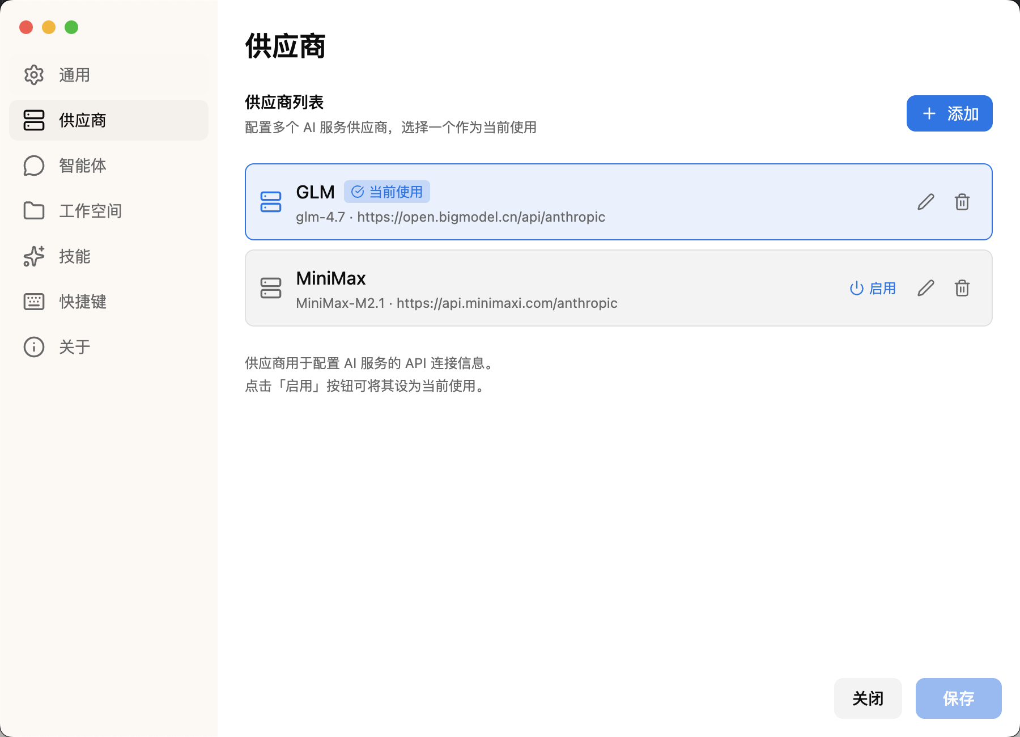Click the 技能 sparkle icon in sidebar

click(34, 256)
